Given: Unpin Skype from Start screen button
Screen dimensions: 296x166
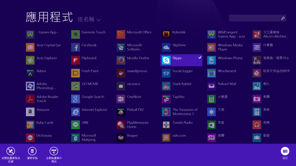Looking at the screenshot, I should (11, 154).
